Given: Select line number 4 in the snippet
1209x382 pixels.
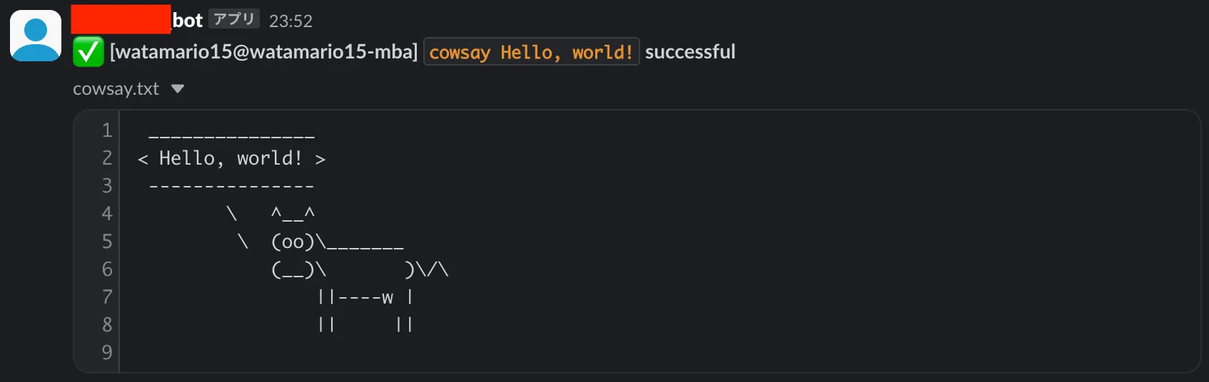Looking at the screenshot, I should [x=107, y=214].
